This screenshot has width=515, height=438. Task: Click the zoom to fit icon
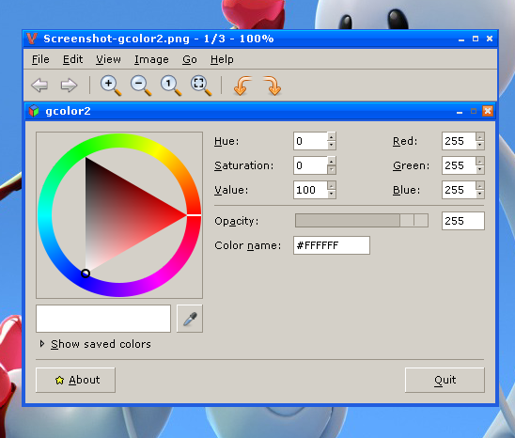coord(201,86)
